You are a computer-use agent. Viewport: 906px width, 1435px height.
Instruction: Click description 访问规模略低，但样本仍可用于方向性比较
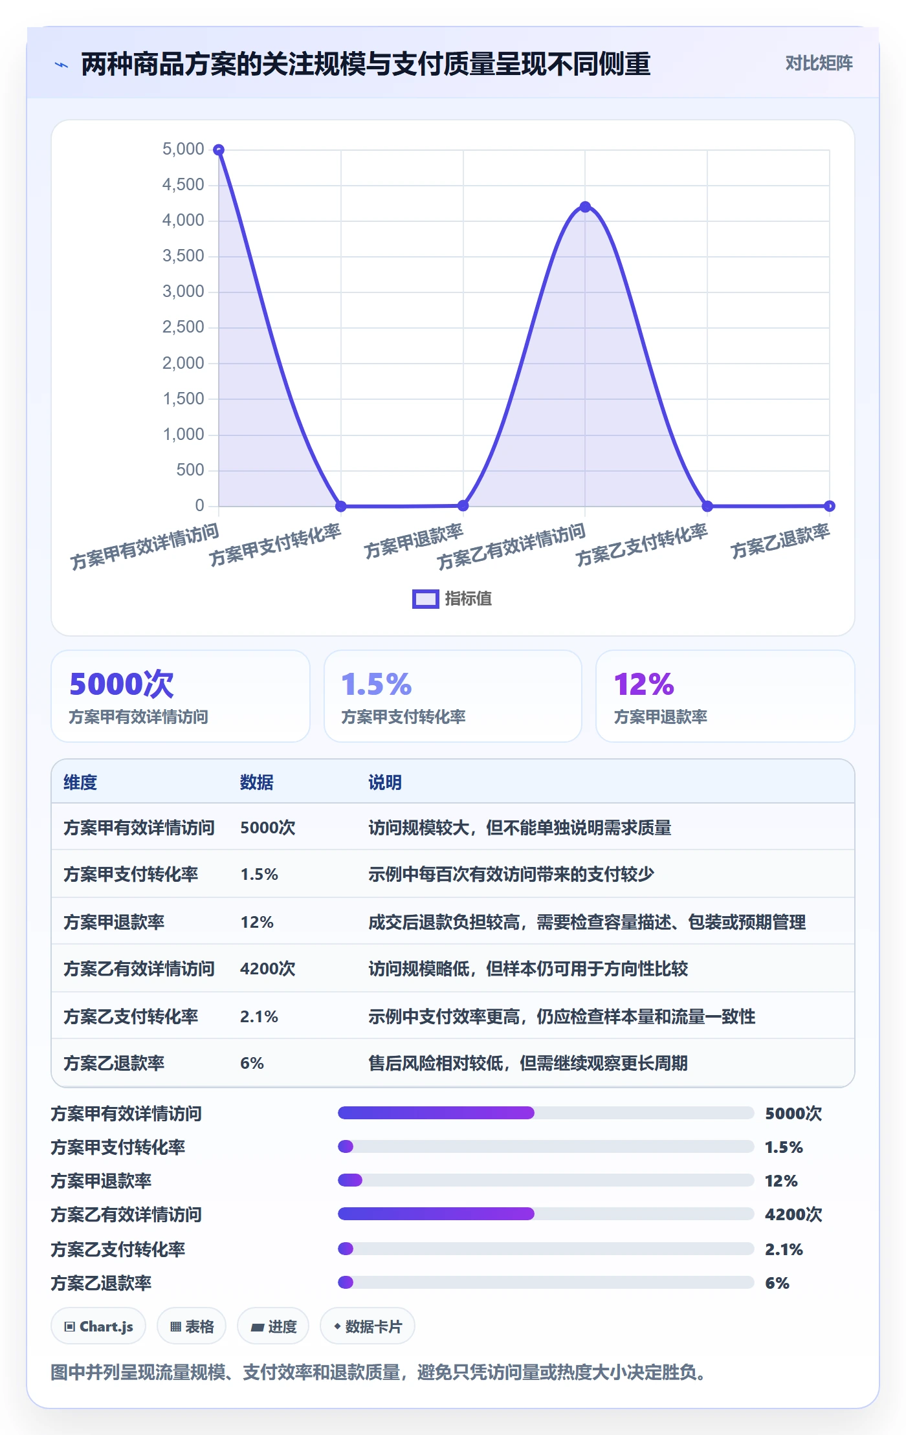point(528,969)
